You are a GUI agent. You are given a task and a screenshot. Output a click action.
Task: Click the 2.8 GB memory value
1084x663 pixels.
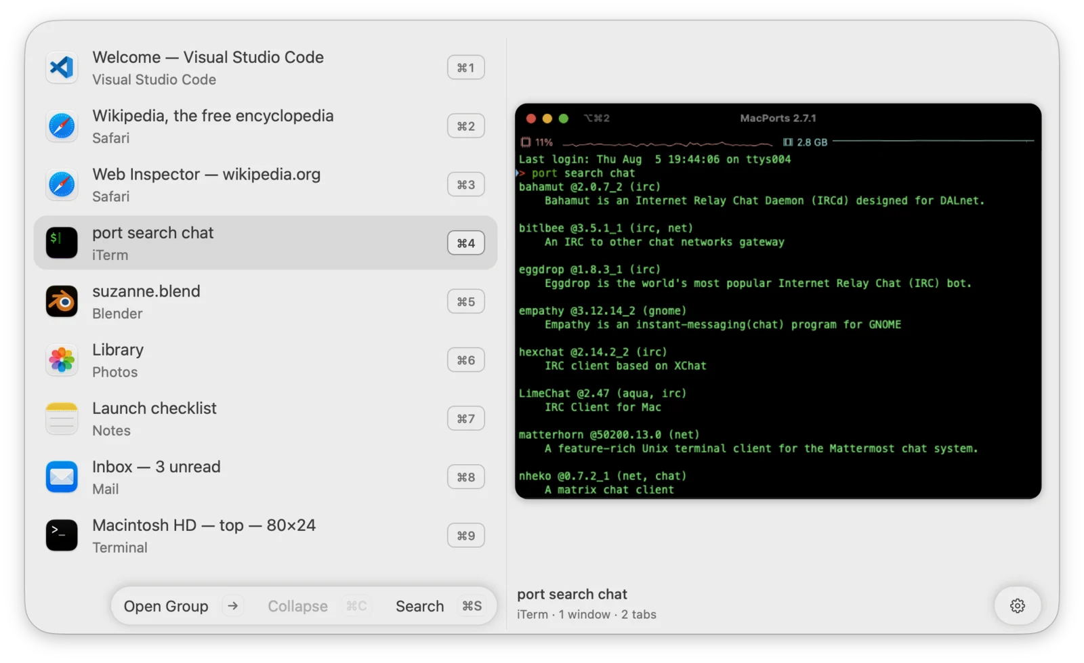(812, 142)
